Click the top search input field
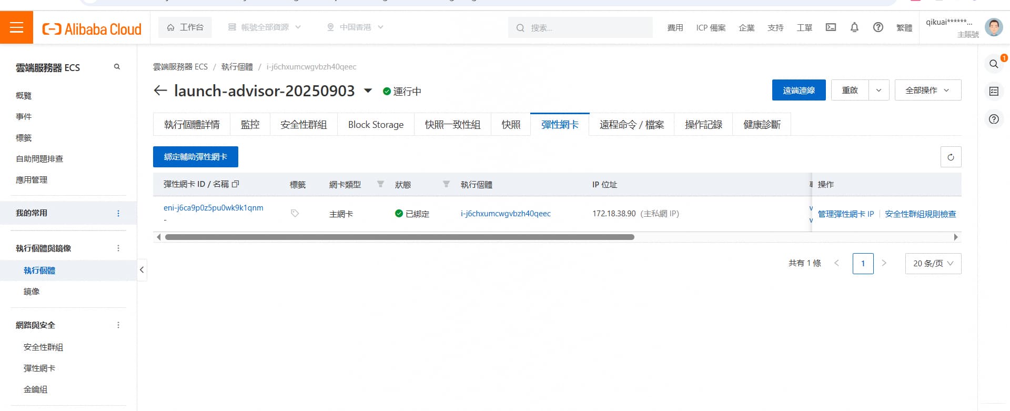The width and height of the screenshot is (1010, 411). [584, 27]
